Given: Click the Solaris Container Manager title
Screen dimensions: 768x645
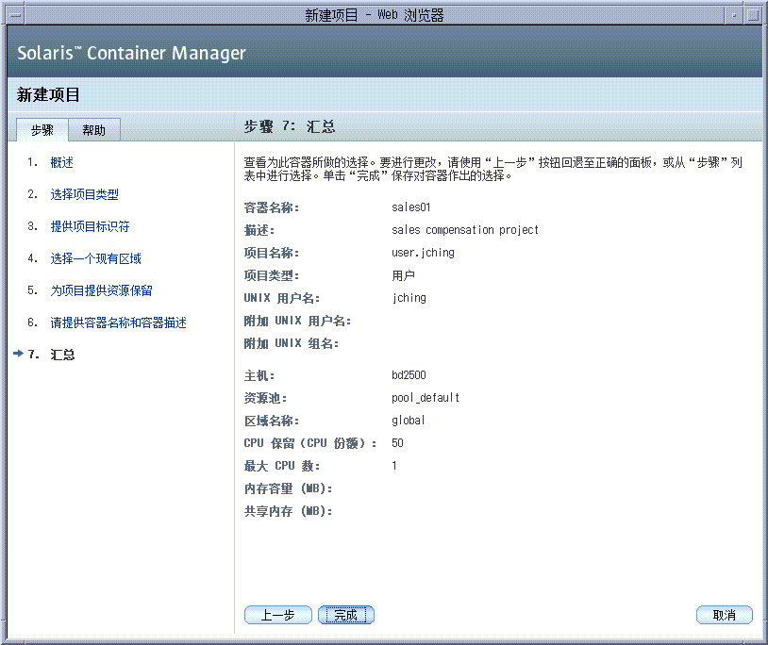Looking at the screenshot, I should [x=131, y=53].
